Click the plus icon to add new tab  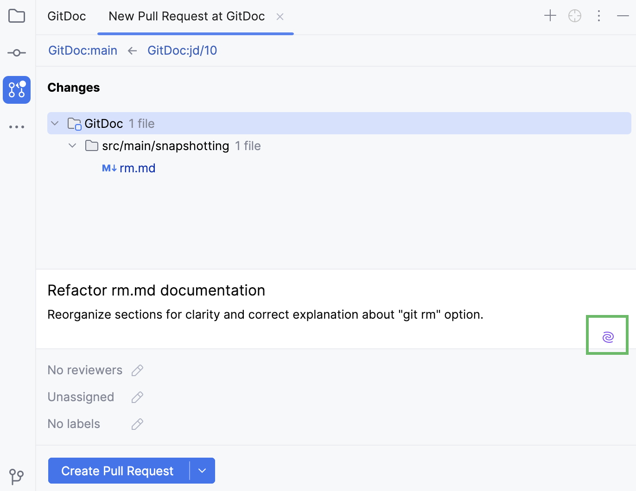click(x=550, y=16)
